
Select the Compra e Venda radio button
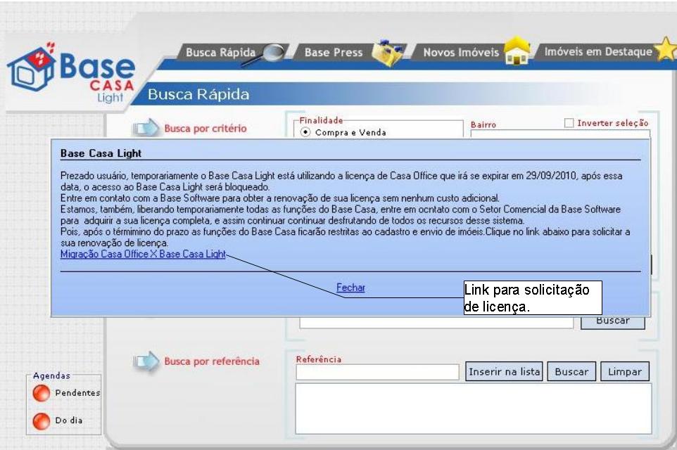[306, 134]
